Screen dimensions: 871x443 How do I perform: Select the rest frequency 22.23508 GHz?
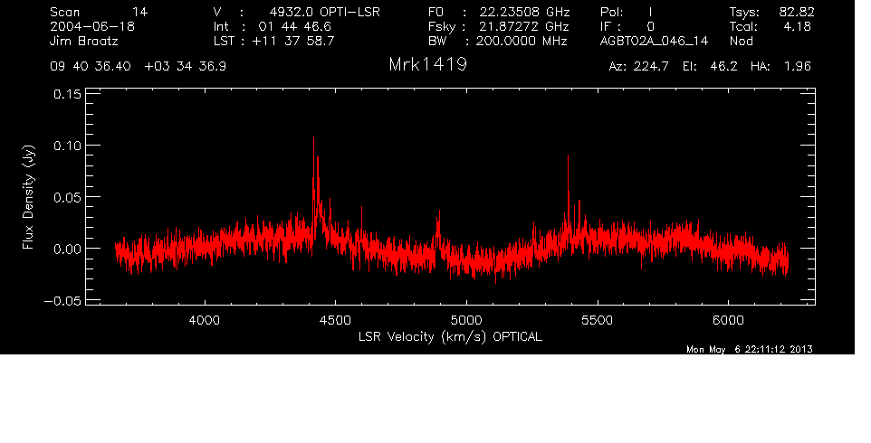pyautogui.click(x=524, y=12)
